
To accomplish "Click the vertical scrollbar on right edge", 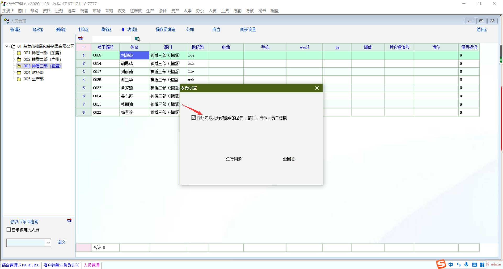I will [501, 54].
